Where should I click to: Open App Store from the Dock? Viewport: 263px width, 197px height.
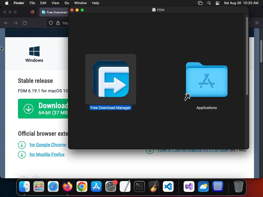click(96, 186)
